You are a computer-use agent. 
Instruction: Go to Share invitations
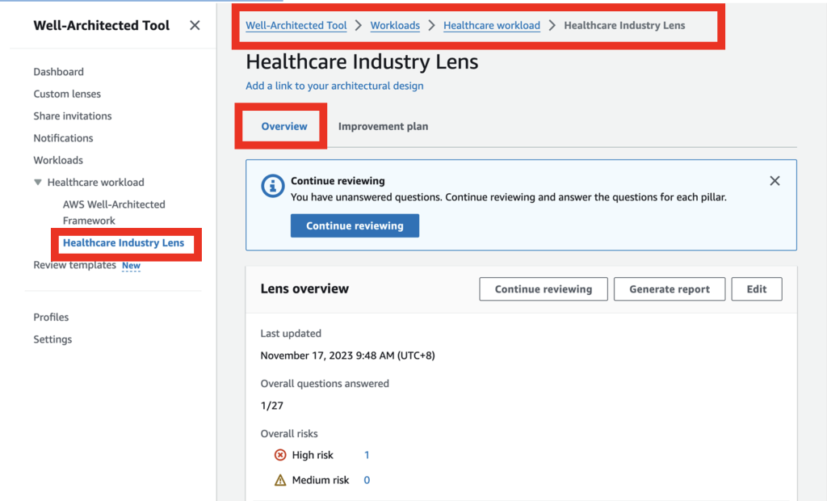(72, 116)
